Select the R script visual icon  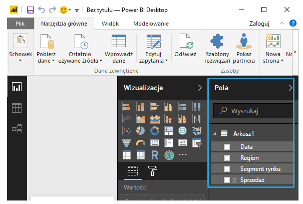155,155
